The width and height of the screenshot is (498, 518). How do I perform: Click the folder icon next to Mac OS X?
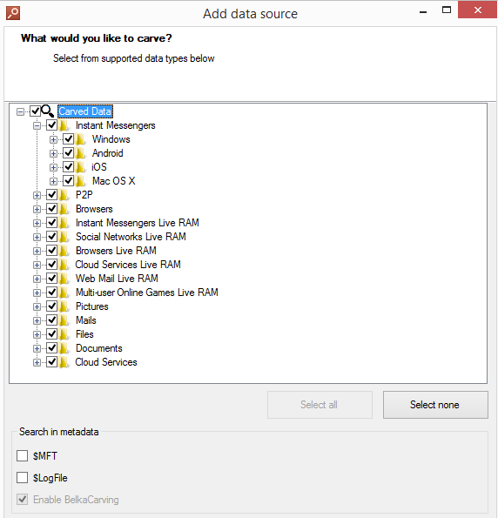81,181
